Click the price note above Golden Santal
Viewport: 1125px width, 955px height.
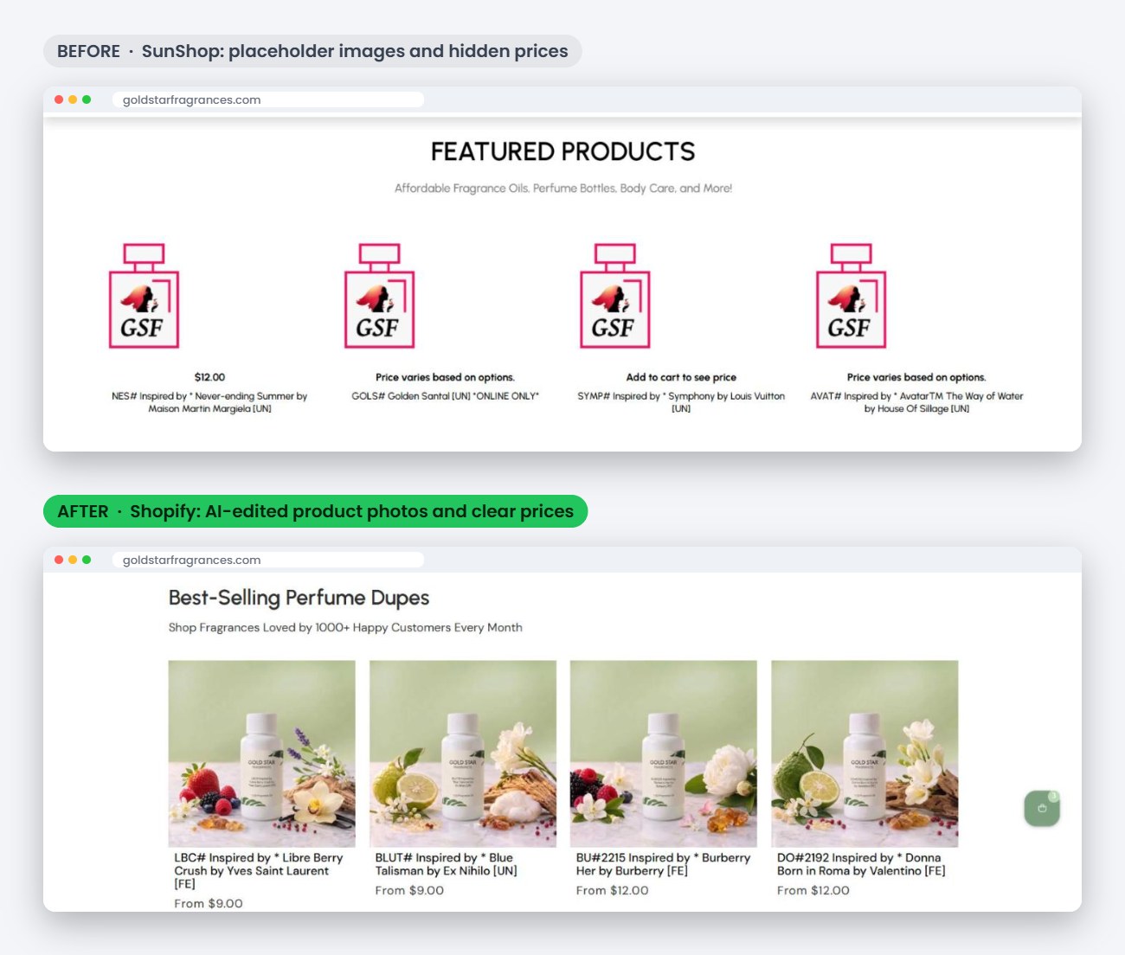[x=445, y=377]
